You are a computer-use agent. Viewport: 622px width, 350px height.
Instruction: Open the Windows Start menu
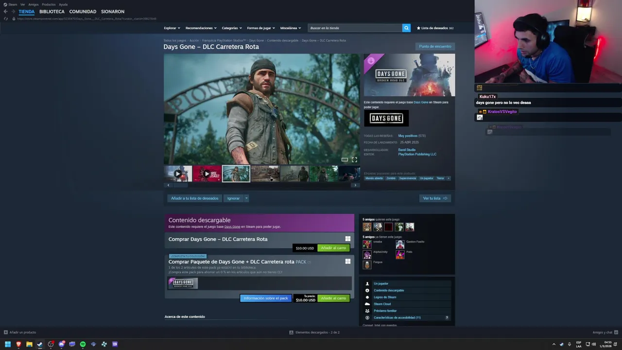(8, 344)
